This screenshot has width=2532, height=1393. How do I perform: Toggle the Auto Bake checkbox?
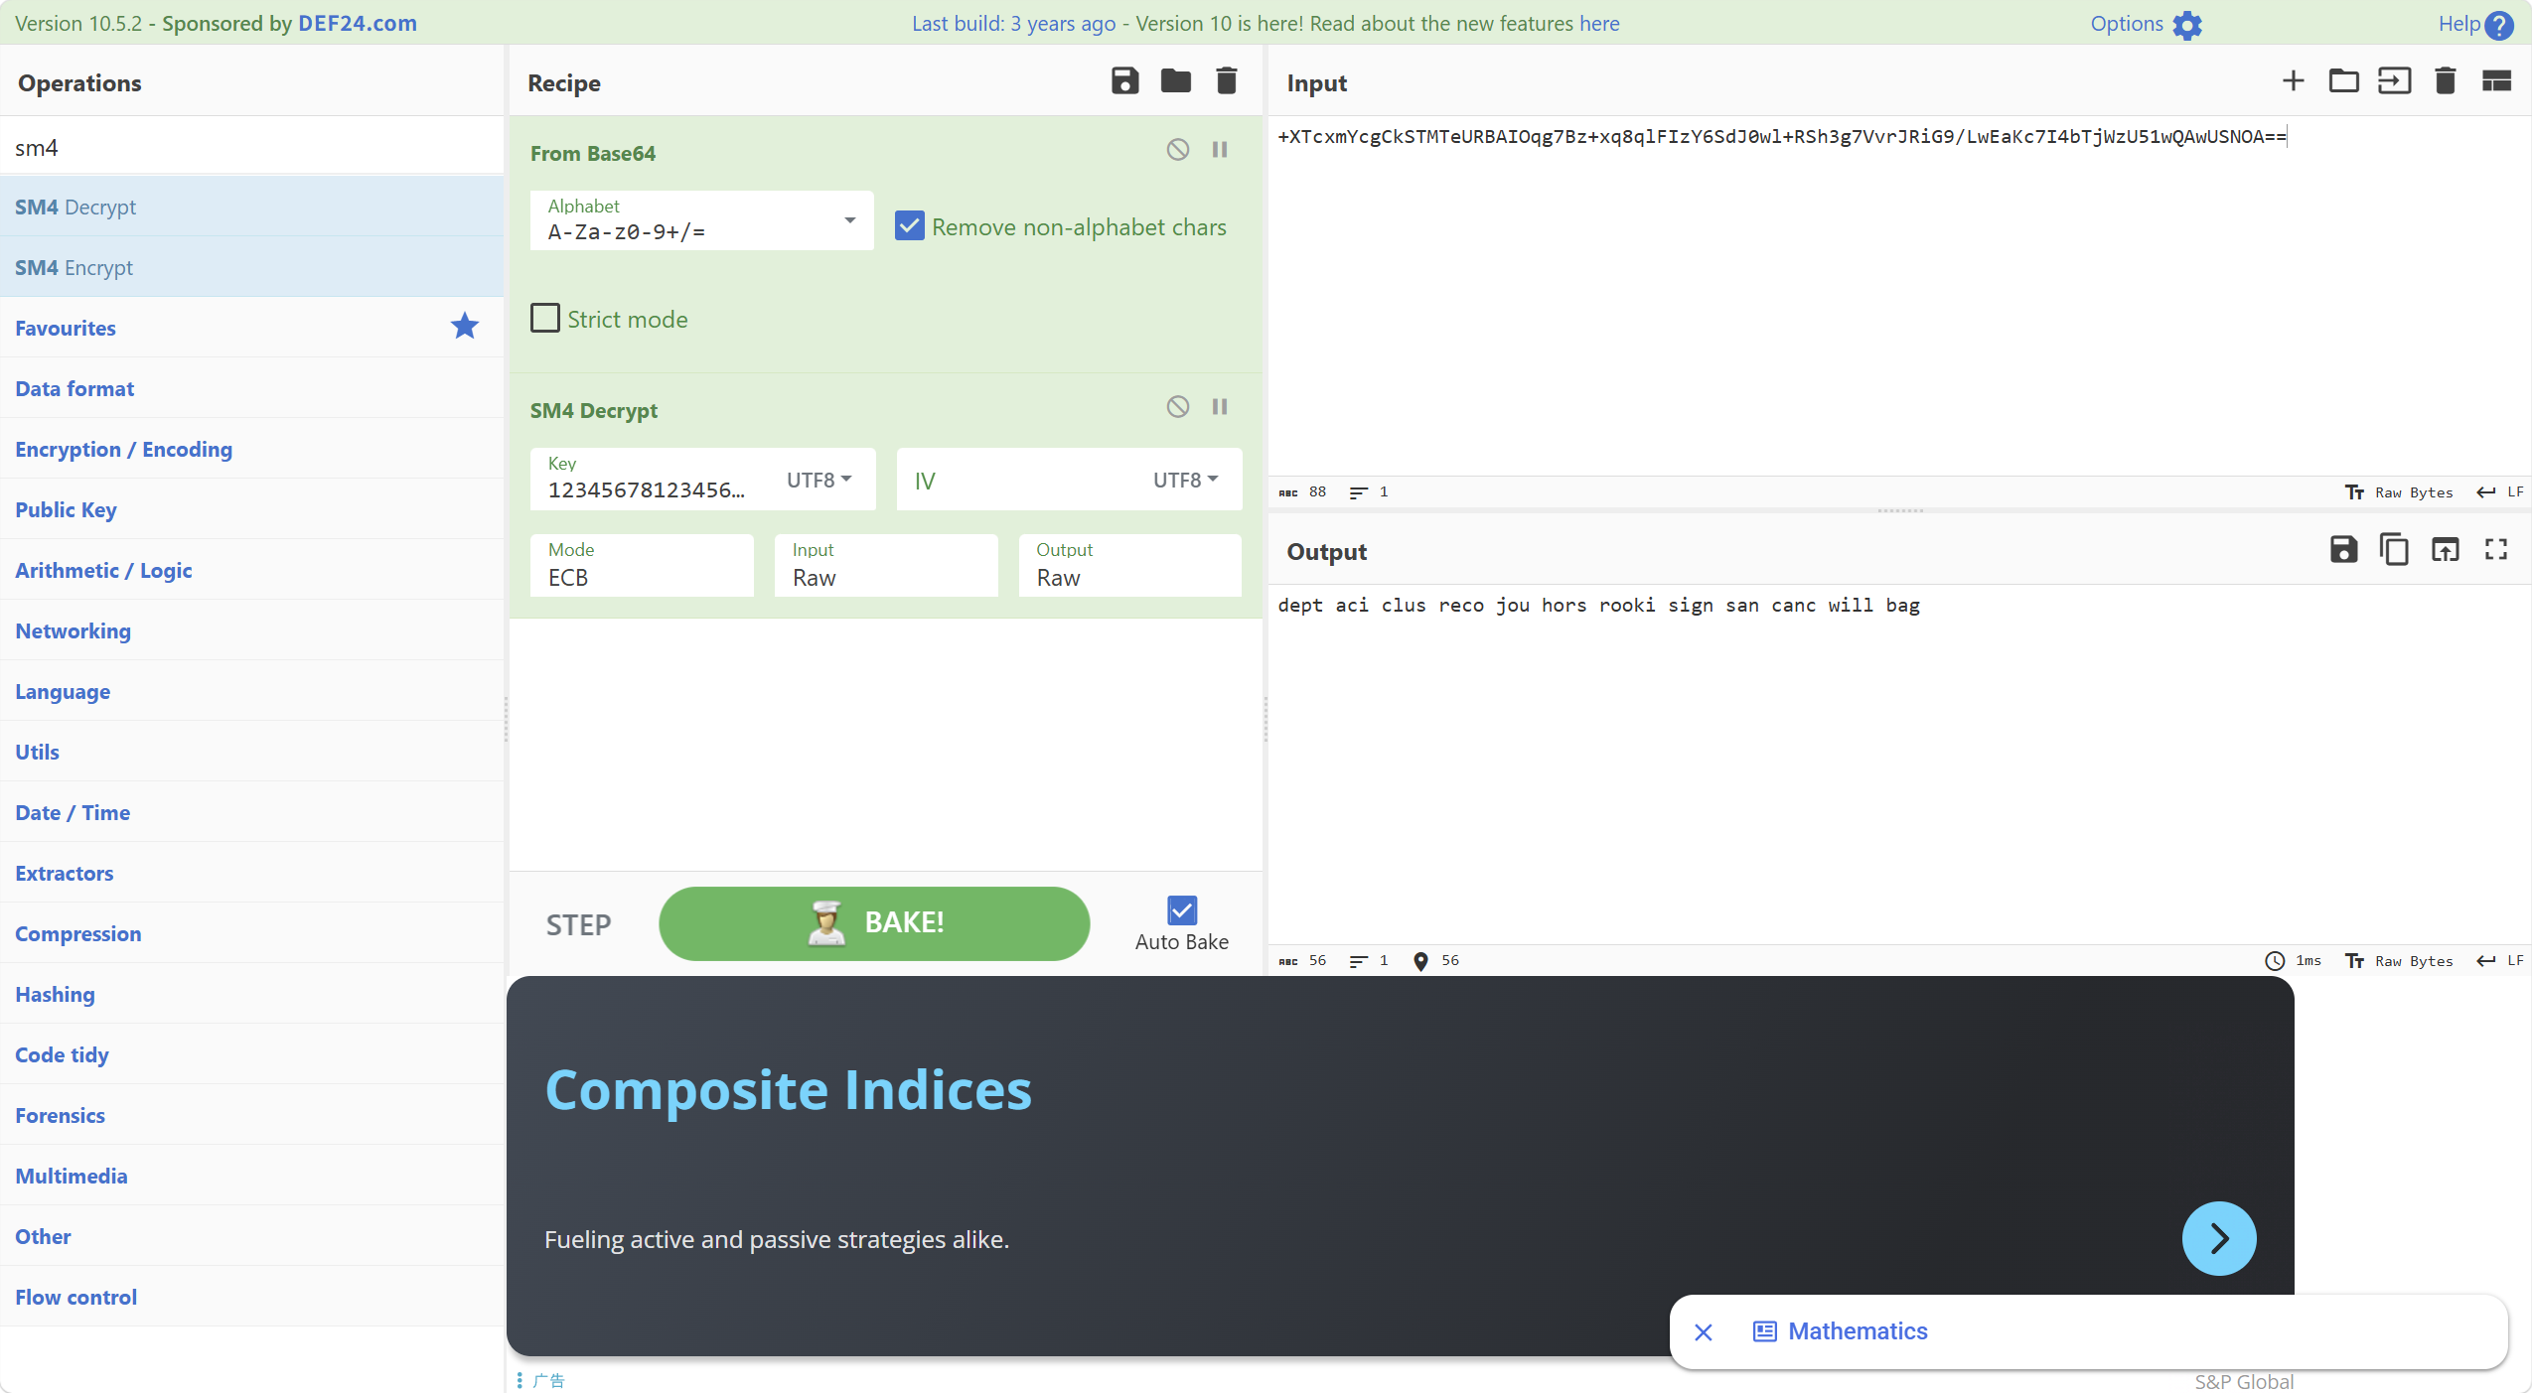[x=1182, y=910]
